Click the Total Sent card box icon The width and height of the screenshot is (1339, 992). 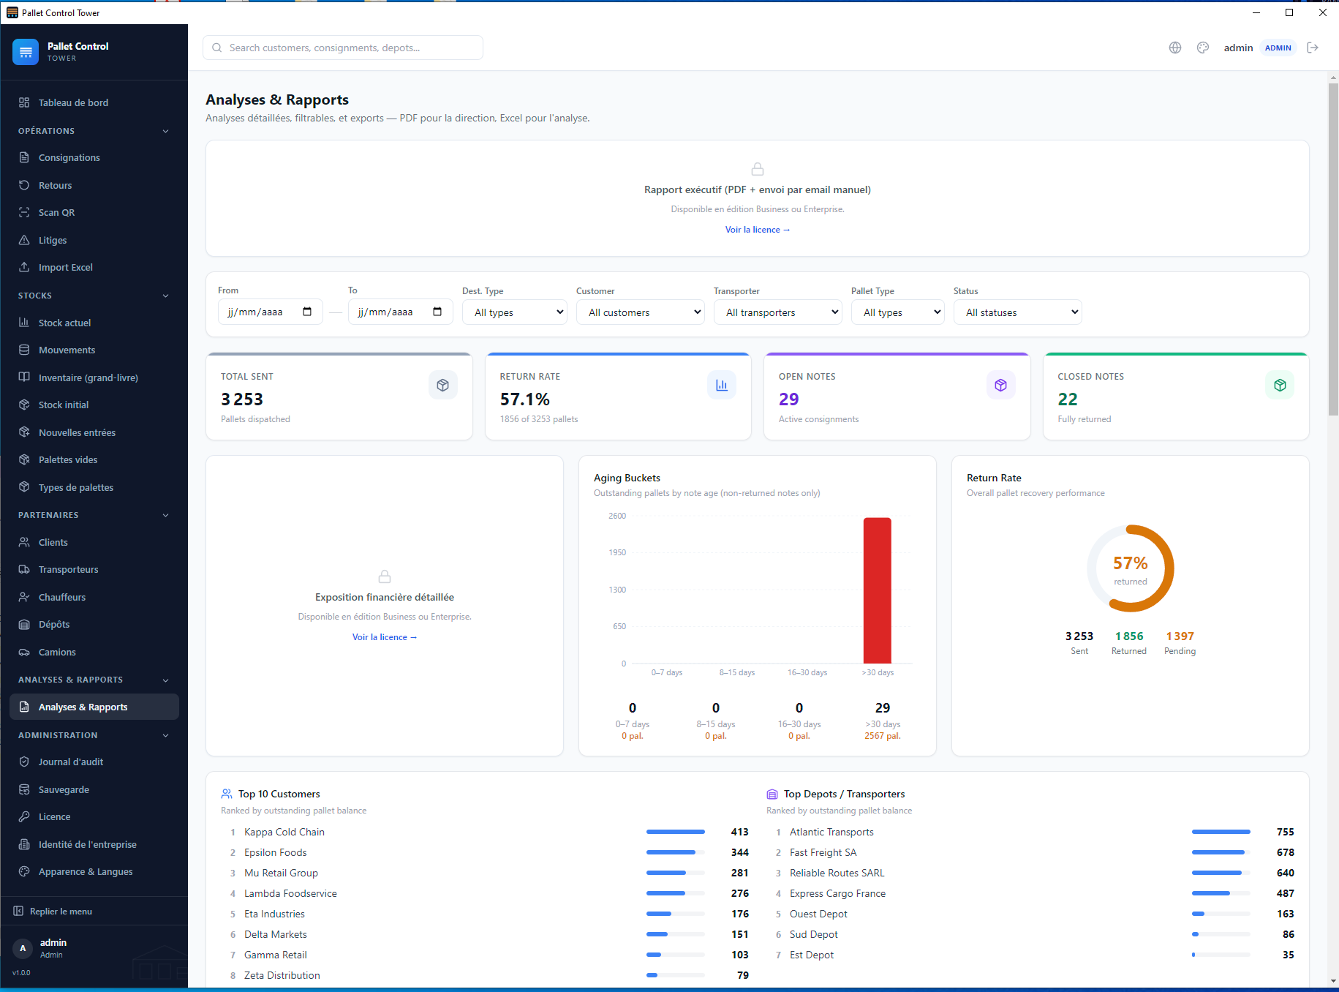tap(443, 385)
